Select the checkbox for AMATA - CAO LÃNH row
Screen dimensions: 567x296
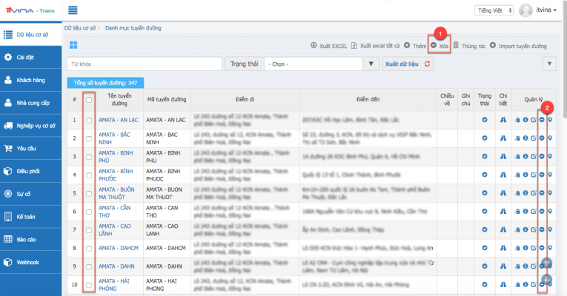point(89,229)
